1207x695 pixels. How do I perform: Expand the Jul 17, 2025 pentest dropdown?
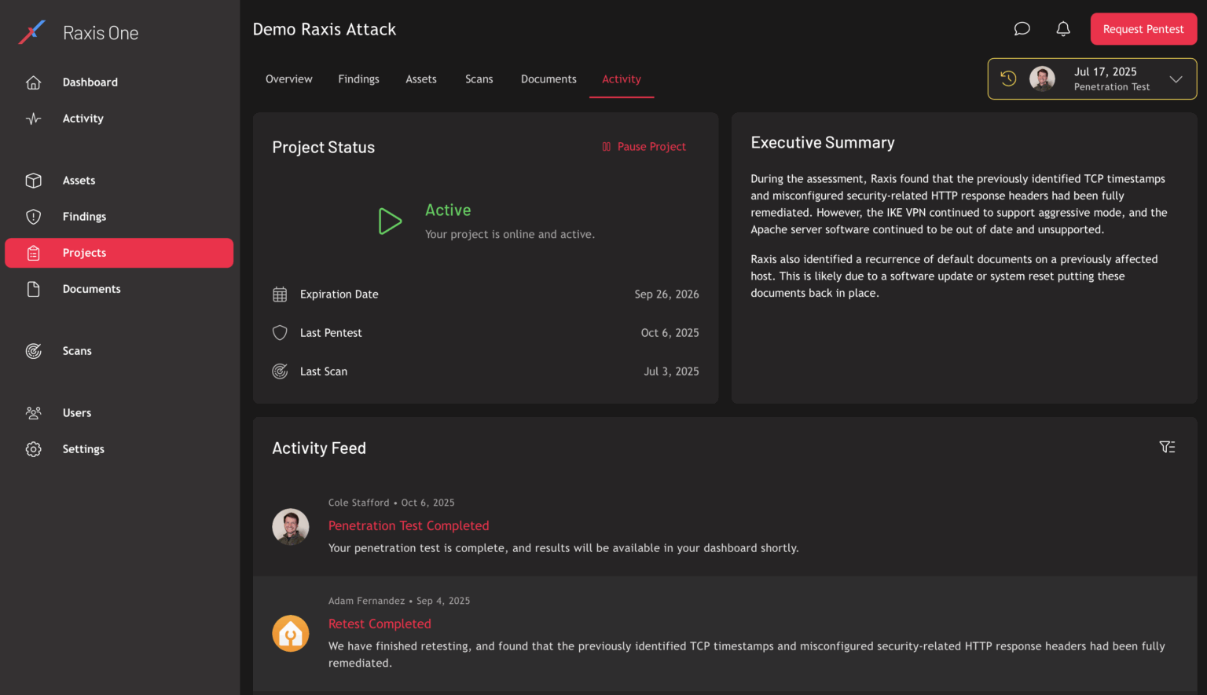point(1176,79)
